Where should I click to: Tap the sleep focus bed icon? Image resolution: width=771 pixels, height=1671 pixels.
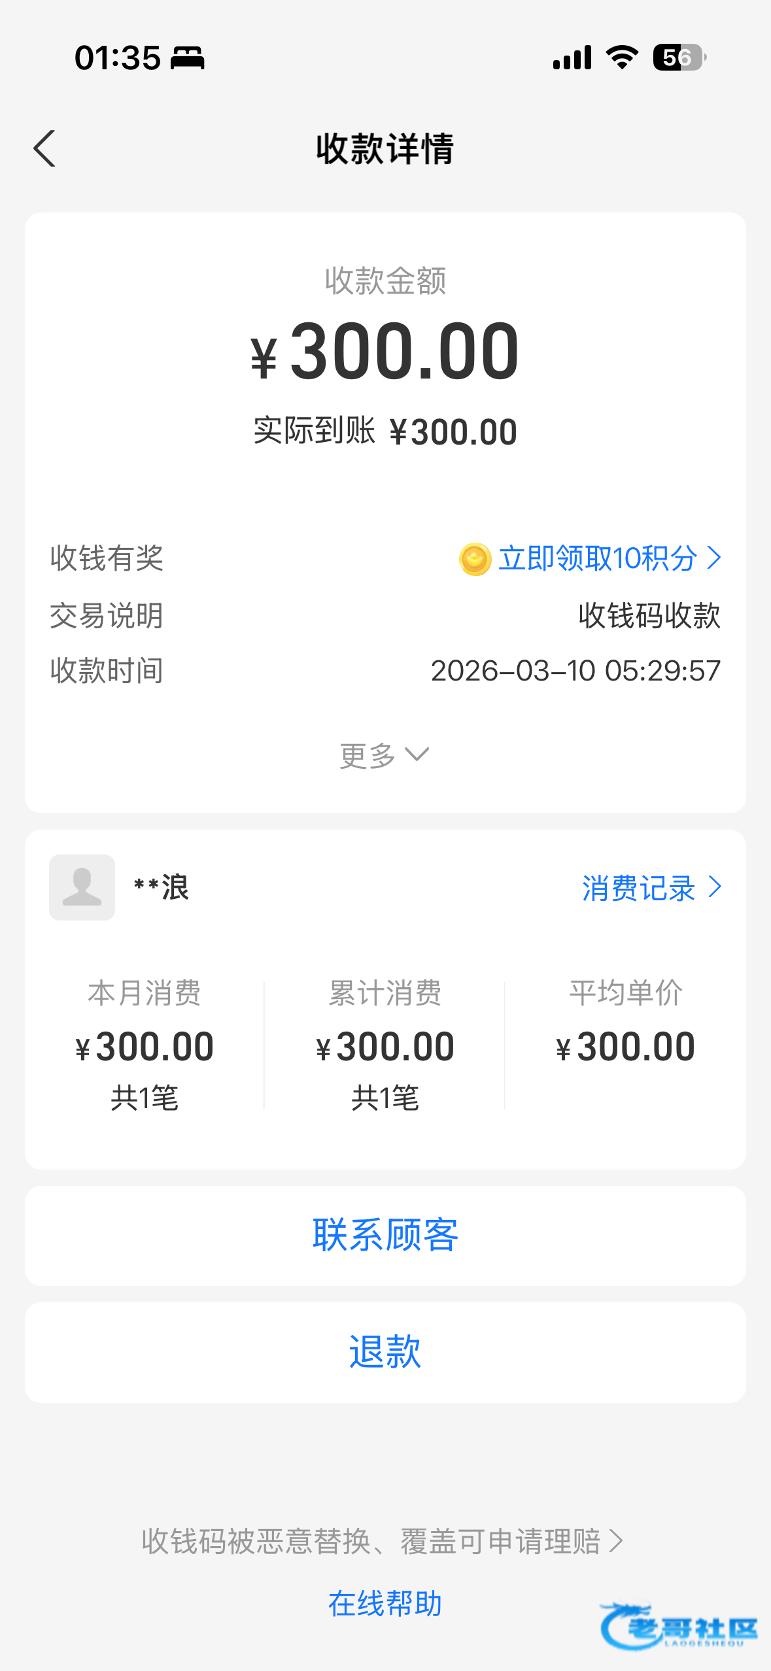[188, 58]
